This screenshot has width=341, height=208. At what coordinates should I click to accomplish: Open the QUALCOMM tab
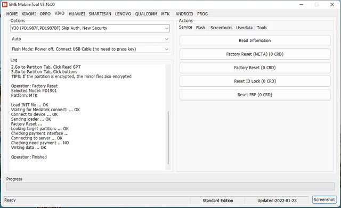coord(146,14)
